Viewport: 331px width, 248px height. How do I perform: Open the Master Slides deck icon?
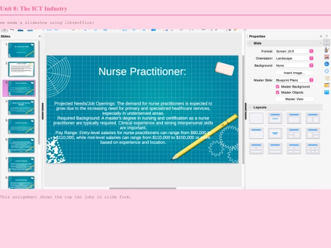pyautogui.click(x=327, y=92)
